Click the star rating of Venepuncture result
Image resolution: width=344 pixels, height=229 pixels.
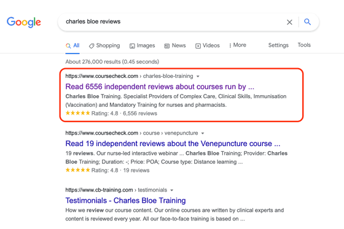pos(77,170)
